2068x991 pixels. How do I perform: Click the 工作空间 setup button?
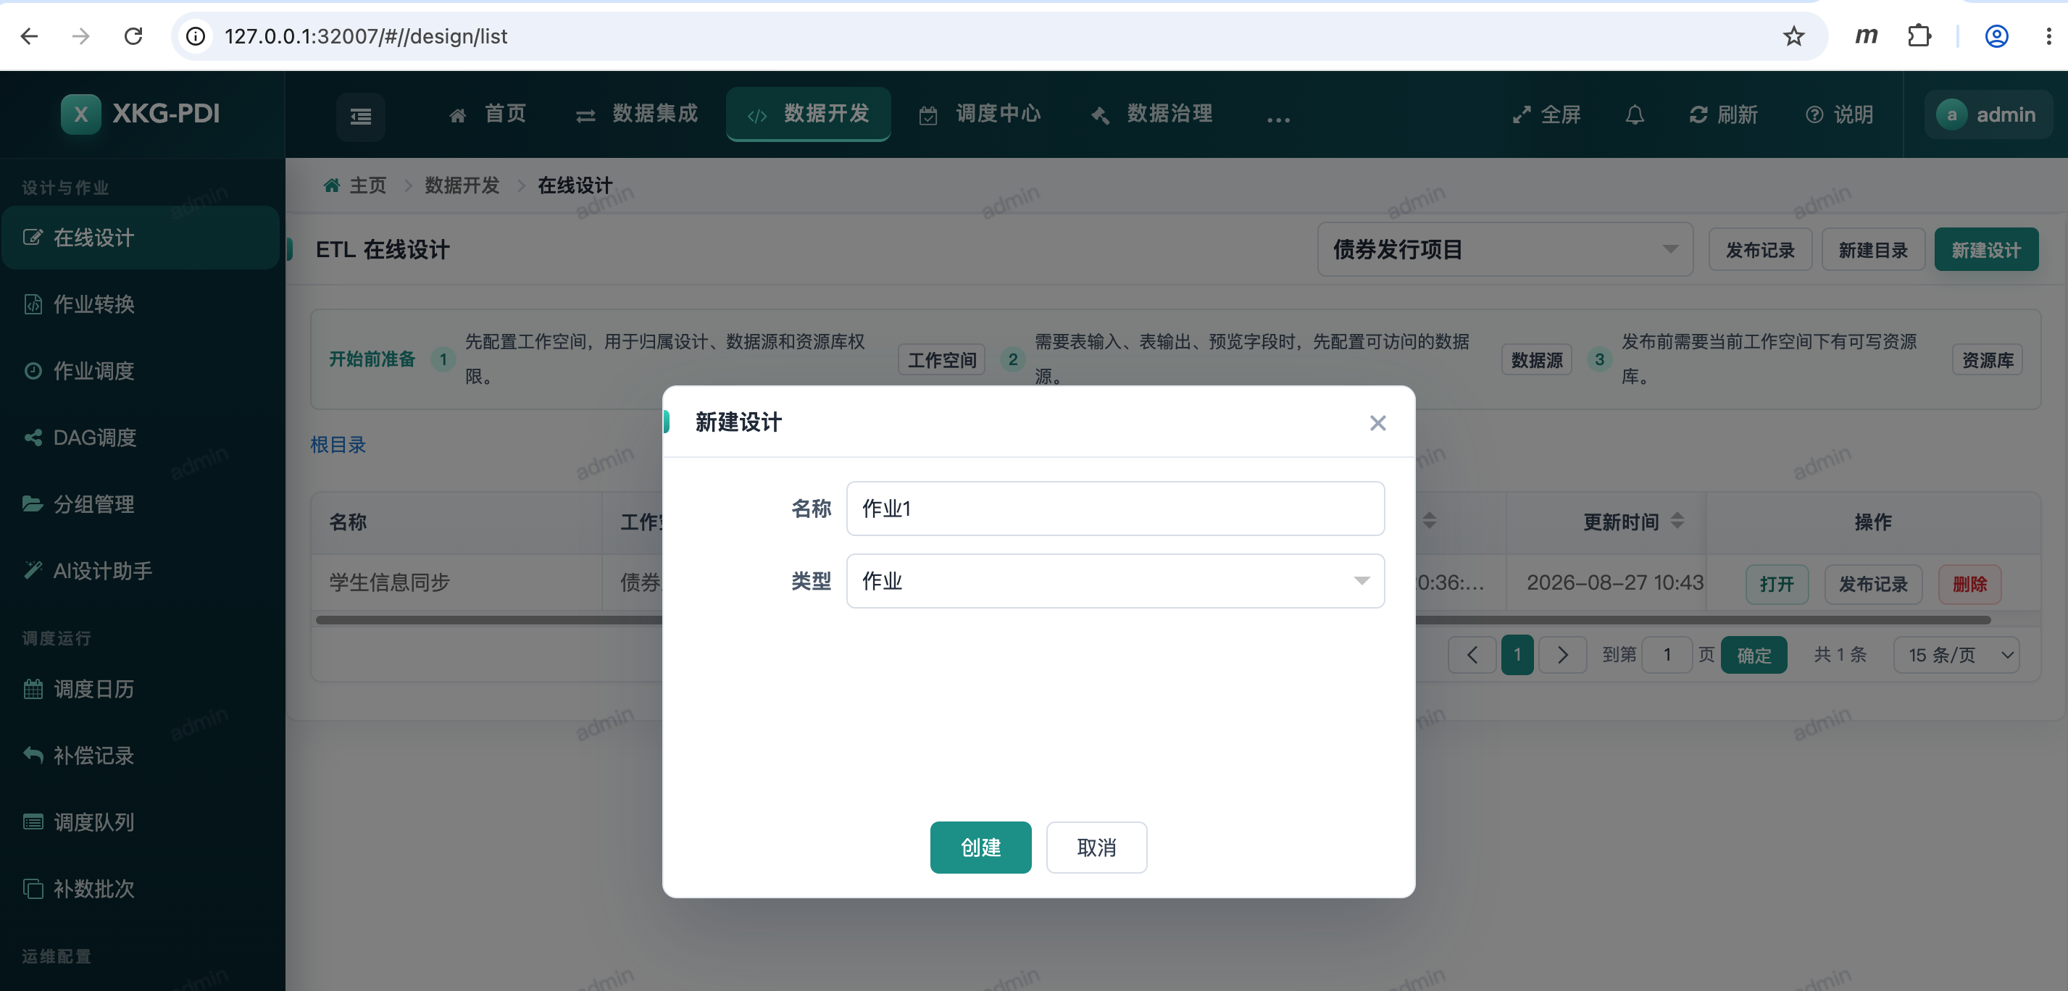942,360
